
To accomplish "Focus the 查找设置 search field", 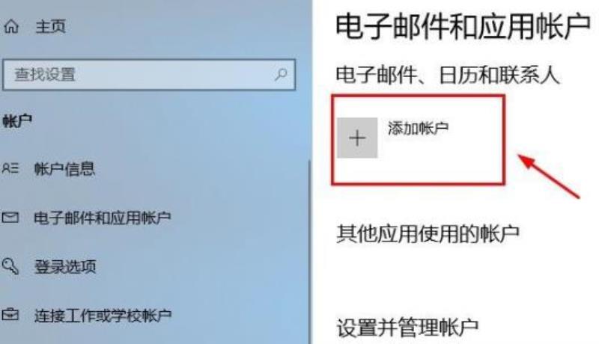I will (149, 74).
